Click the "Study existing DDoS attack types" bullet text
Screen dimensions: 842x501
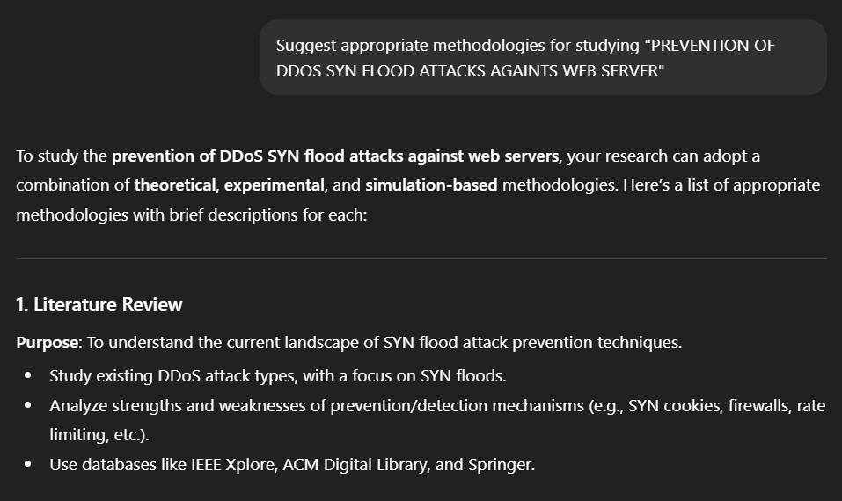point(174,376)
